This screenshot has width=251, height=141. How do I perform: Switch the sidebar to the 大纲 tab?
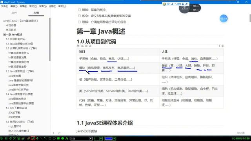[36, 13]
